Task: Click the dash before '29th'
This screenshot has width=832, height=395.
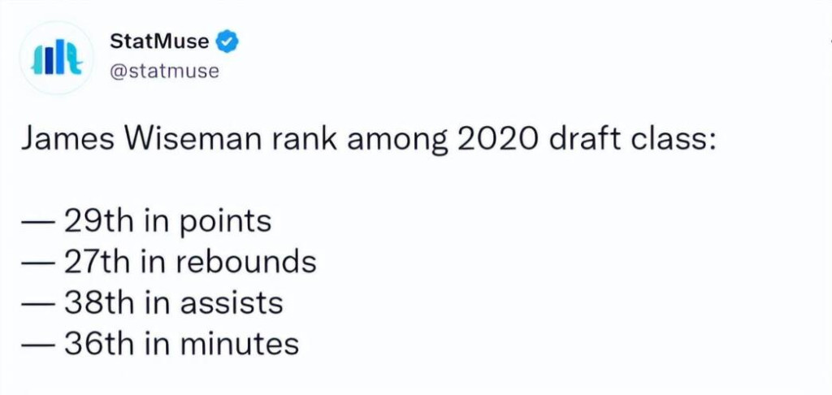Action: point(37,223)
